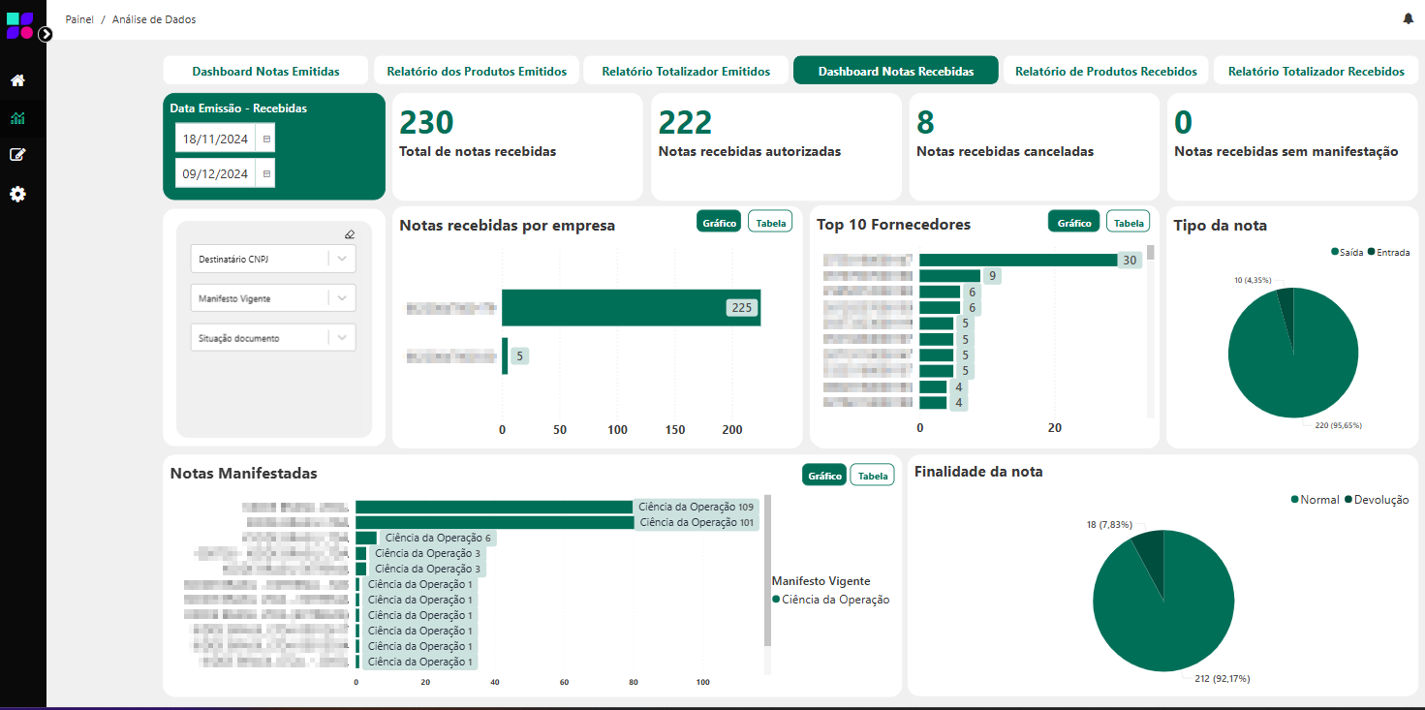The image size is (1425, 710).
Task: Switch to the Dashboard Notas Emitidas tab
Action: (265, 70)
